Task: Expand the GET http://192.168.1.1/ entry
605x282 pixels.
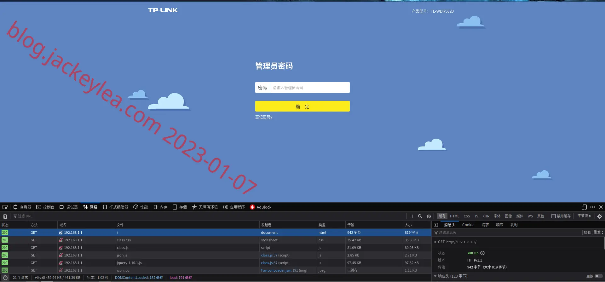Action: click(x=435, y=242)
